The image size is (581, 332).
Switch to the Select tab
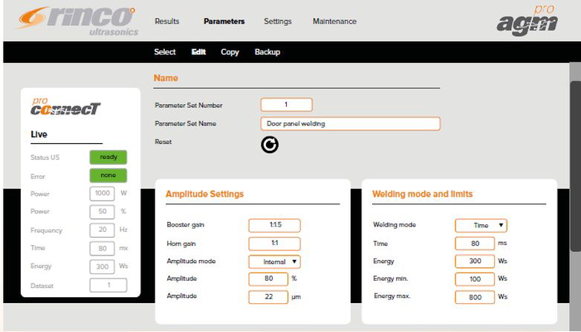[165, 52]
